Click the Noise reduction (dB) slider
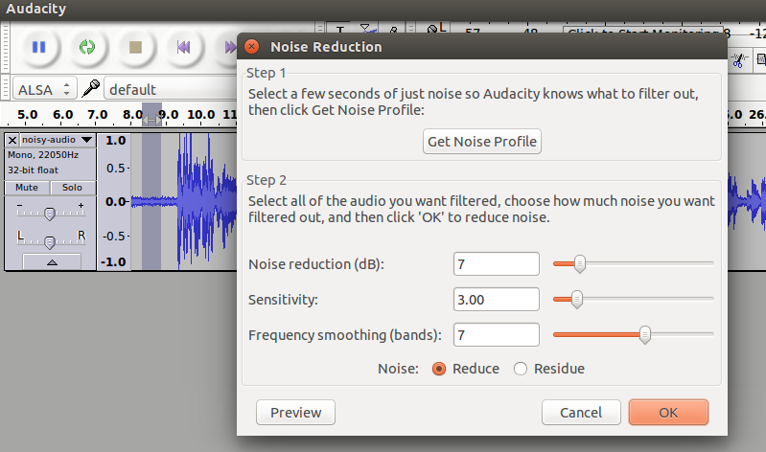The image size is (766, 452). (633, 263)
